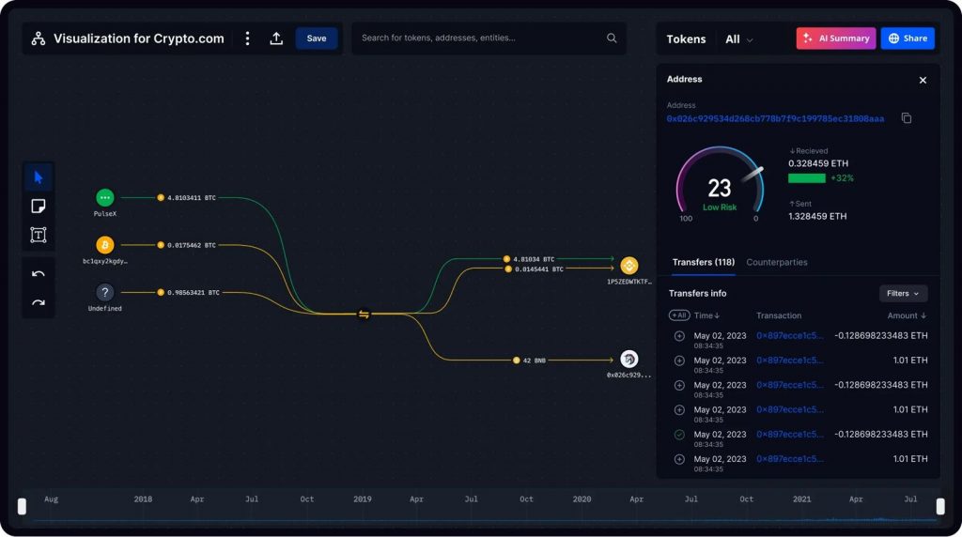The height and width of the screenshot is (537, 962).
Task: Select the Transfers (118) tab
Action: click(x=703, y=262)
